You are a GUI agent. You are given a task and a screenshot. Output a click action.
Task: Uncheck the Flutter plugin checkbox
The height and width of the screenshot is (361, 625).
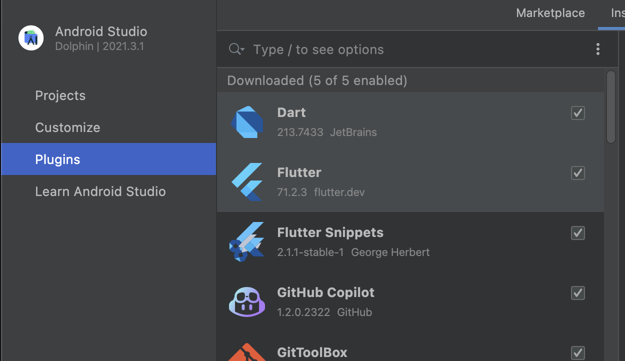(578, 173)
